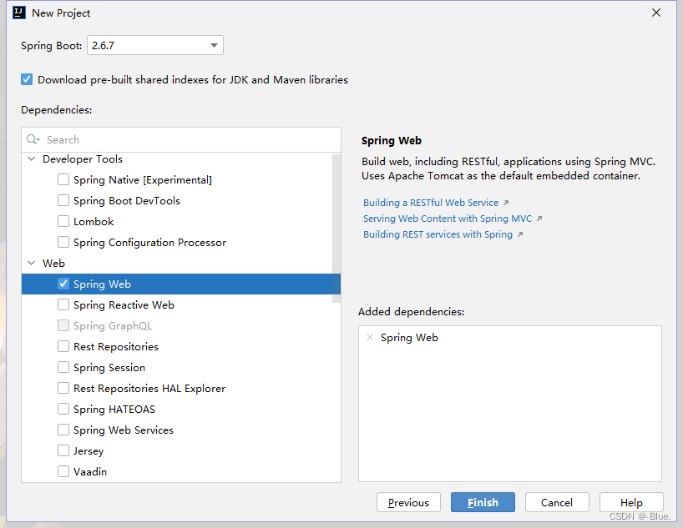Click the IntelliJ IDEA logo icon in title bar
The image size is (683, 528).
[19, 13]
